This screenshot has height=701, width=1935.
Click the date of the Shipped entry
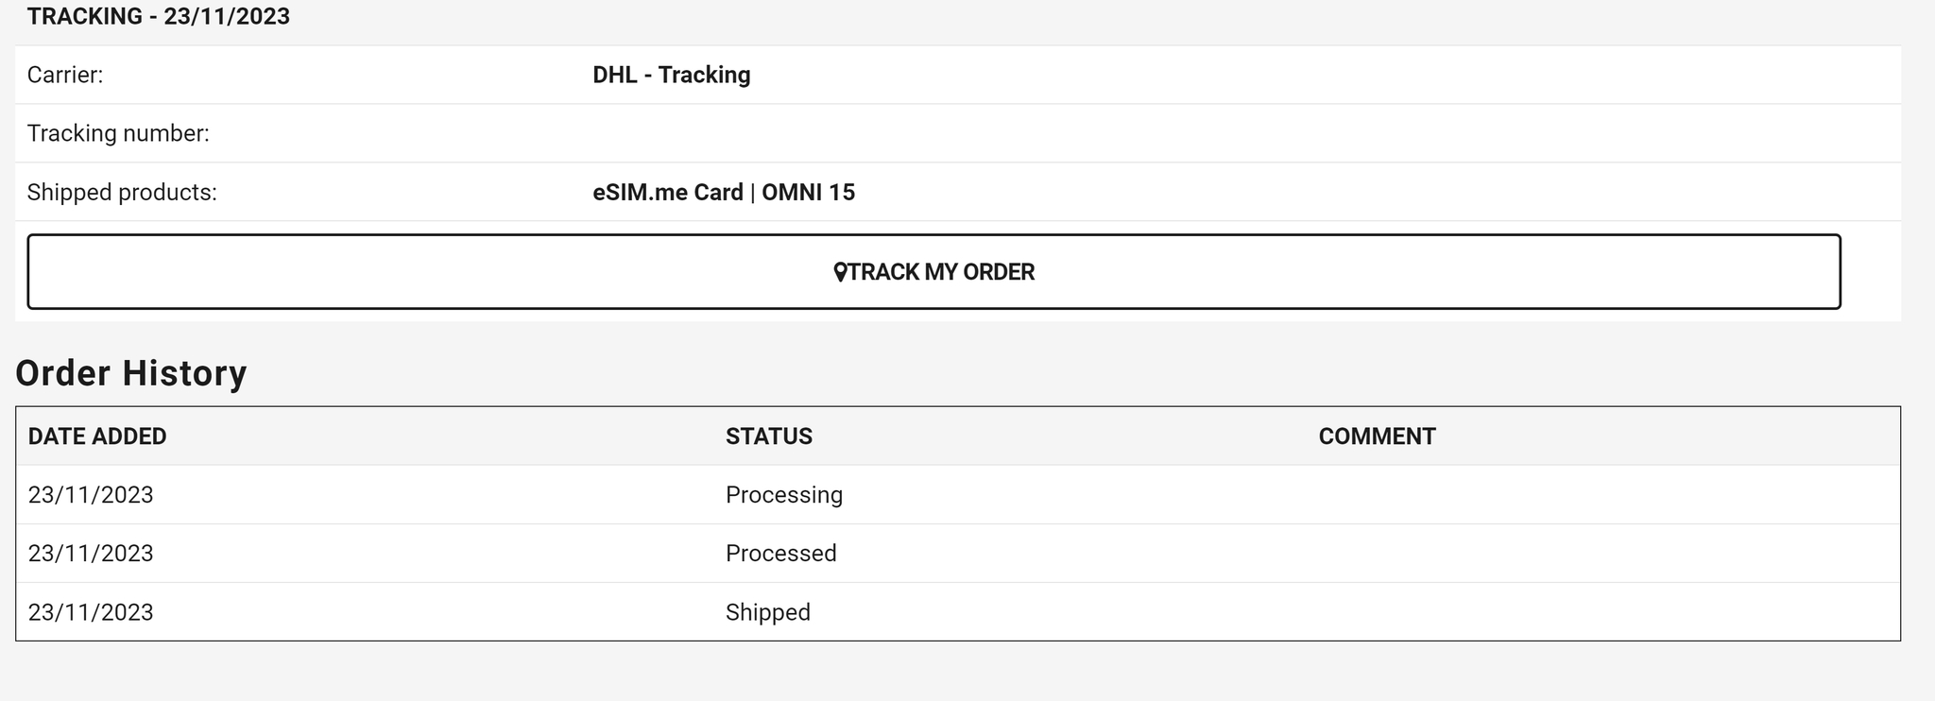click(x=91, y=611)
